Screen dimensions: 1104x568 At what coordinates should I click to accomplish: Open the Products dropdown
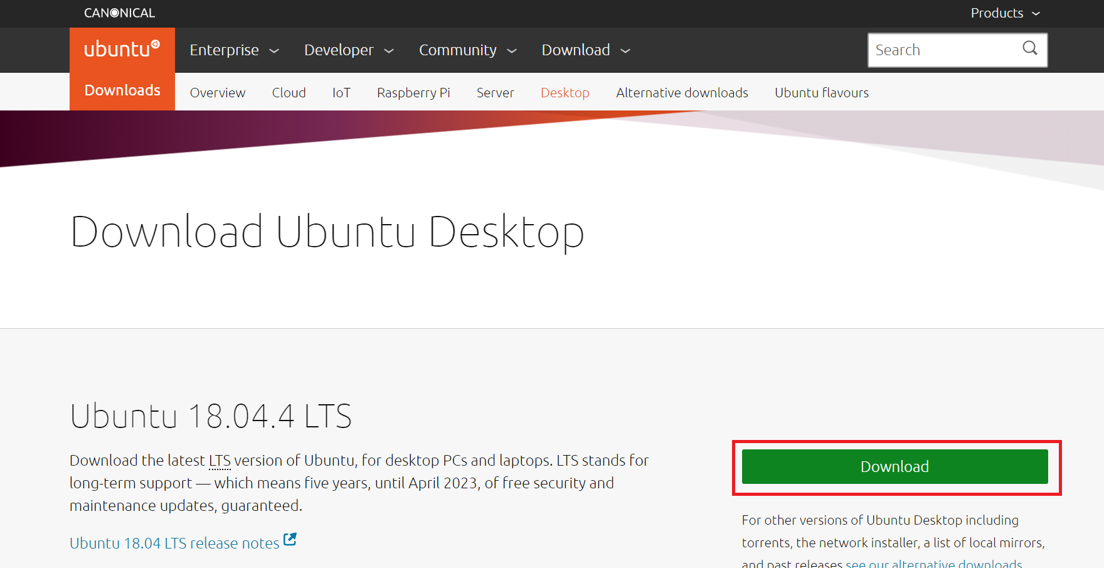point(1006,13)
